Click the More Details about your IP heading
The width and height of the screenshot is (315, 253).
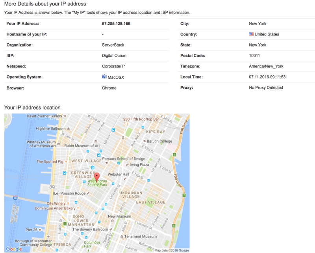[x=45, y=4]
